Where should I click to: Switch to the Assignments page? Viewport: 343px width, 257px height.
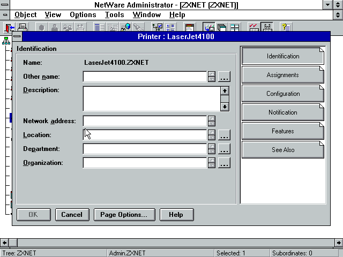282,75
